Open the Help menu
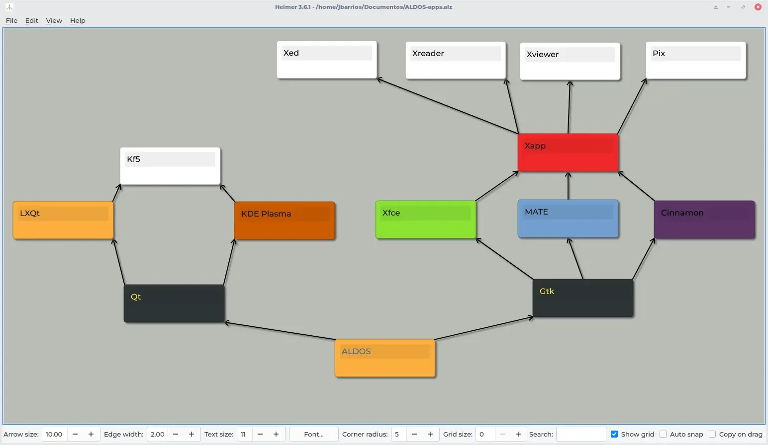 [x=78, y=20]
